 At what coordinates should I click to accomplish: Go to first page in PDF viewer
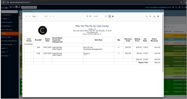tap(26, 16)
